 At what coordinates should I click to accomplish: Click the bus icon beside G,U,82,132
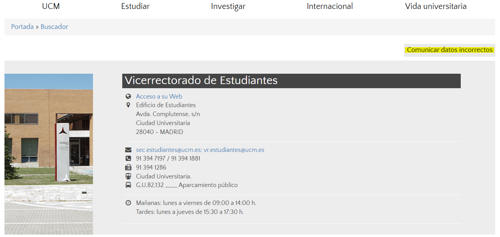tap(128, 185)
